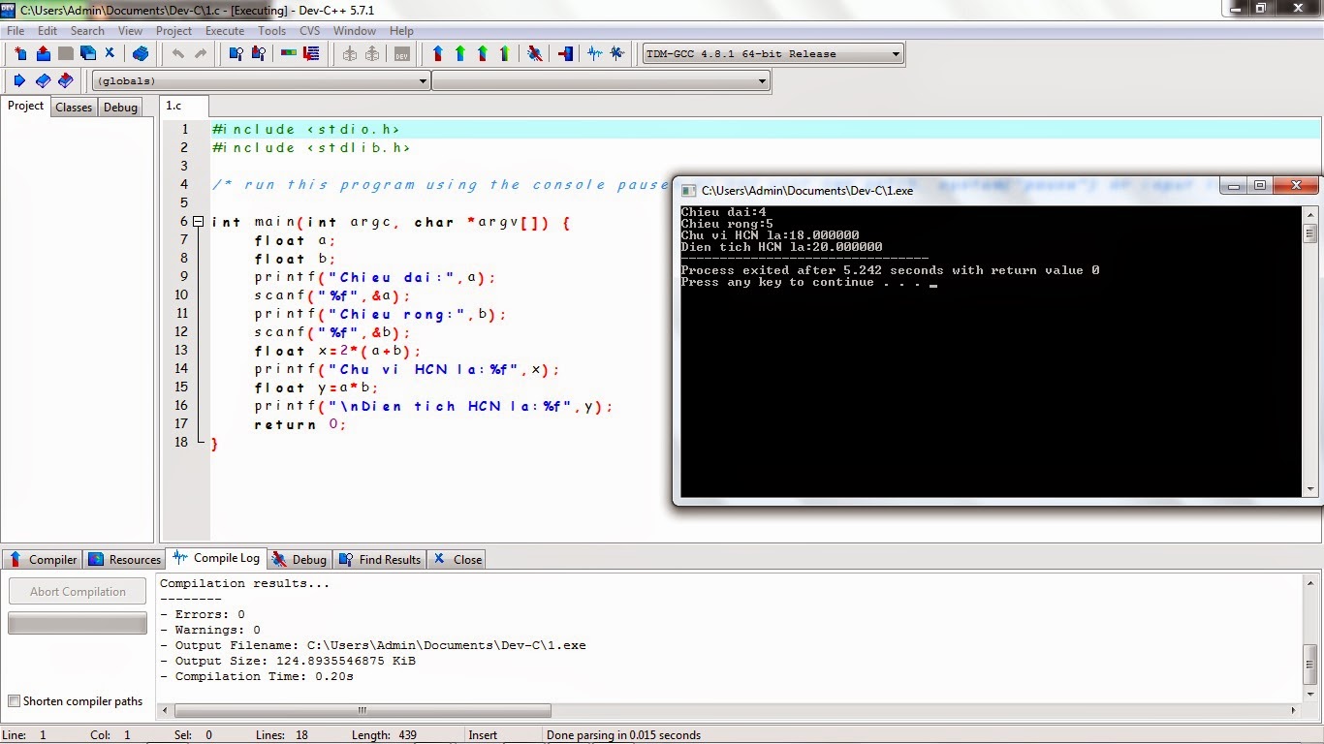1324x744 pixels.
Task: Click line number 13 in the gutter
Action: (181, 351)
